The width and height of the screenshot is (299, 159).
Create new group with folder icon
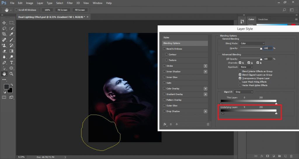[279, 156]
